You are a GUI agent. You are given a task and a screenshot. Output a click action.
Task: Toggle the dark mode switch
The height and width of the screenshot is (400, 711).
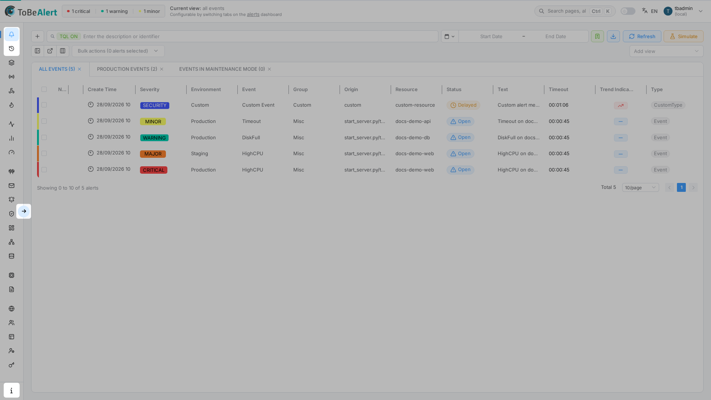pos(628,11)
